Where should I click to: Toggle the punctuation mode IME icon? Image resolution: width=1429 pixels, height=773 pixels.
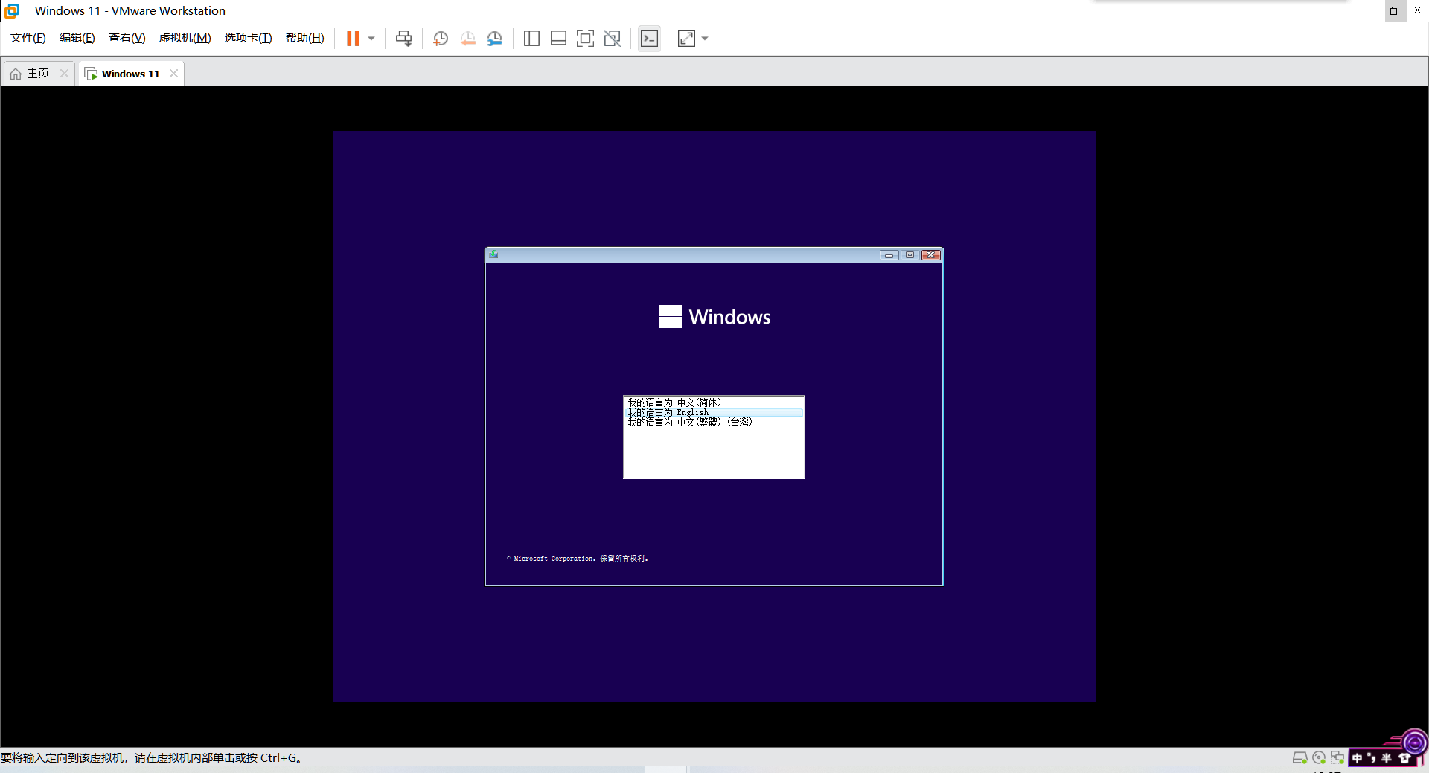click(x=1372, y=758)
